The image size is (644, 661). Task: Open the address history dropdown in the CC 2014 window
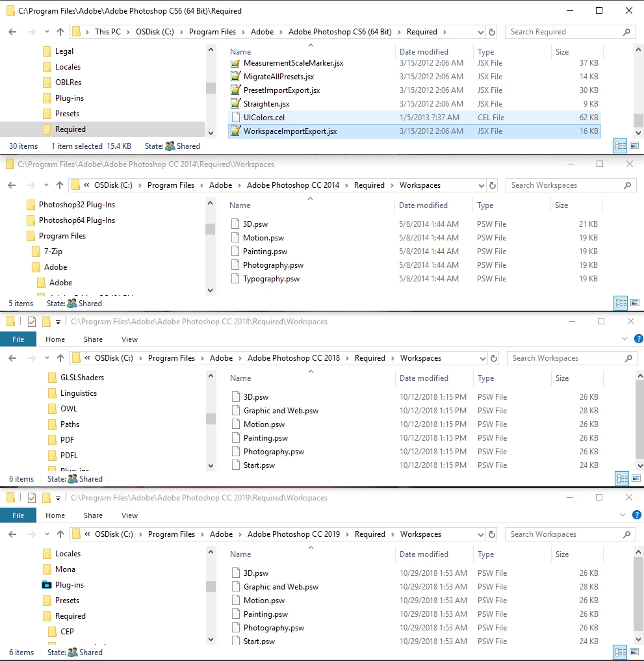[x=481, y=185]
